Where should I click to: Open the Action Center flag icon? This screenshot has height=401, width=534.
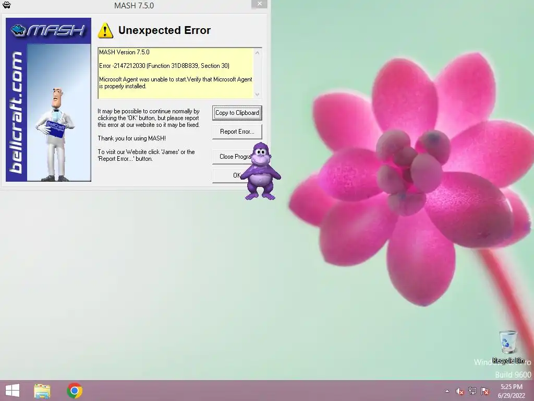pos(485,391)
